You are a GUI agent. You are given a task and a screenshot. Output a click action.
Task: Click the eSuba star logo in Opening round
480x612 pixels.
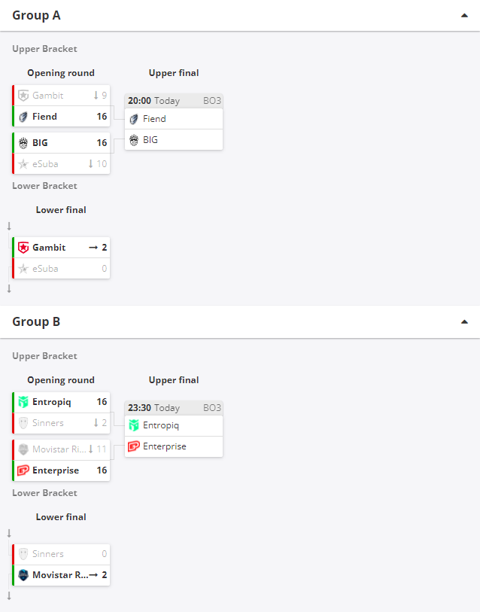[23, 164]
